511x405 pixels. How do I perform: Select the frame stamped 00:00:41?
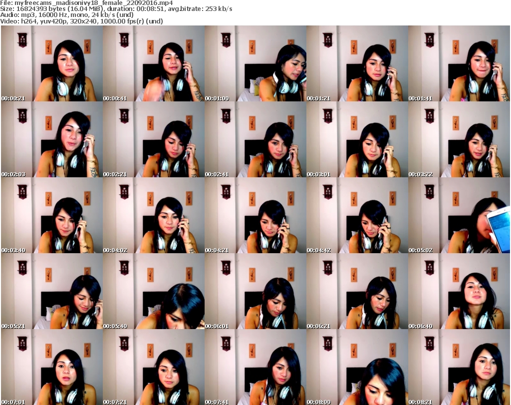154,63
